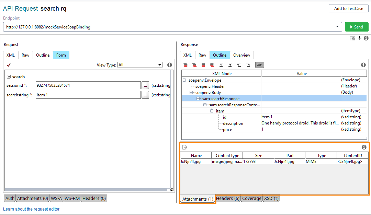The image size is (371, 215).
Task: Click the info icon in the attachments panel header
Action: click(364, 147)
